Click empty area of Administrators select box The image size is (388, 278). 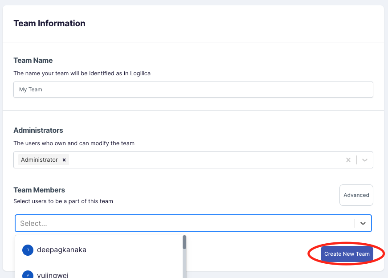click(x=205, y=160)
